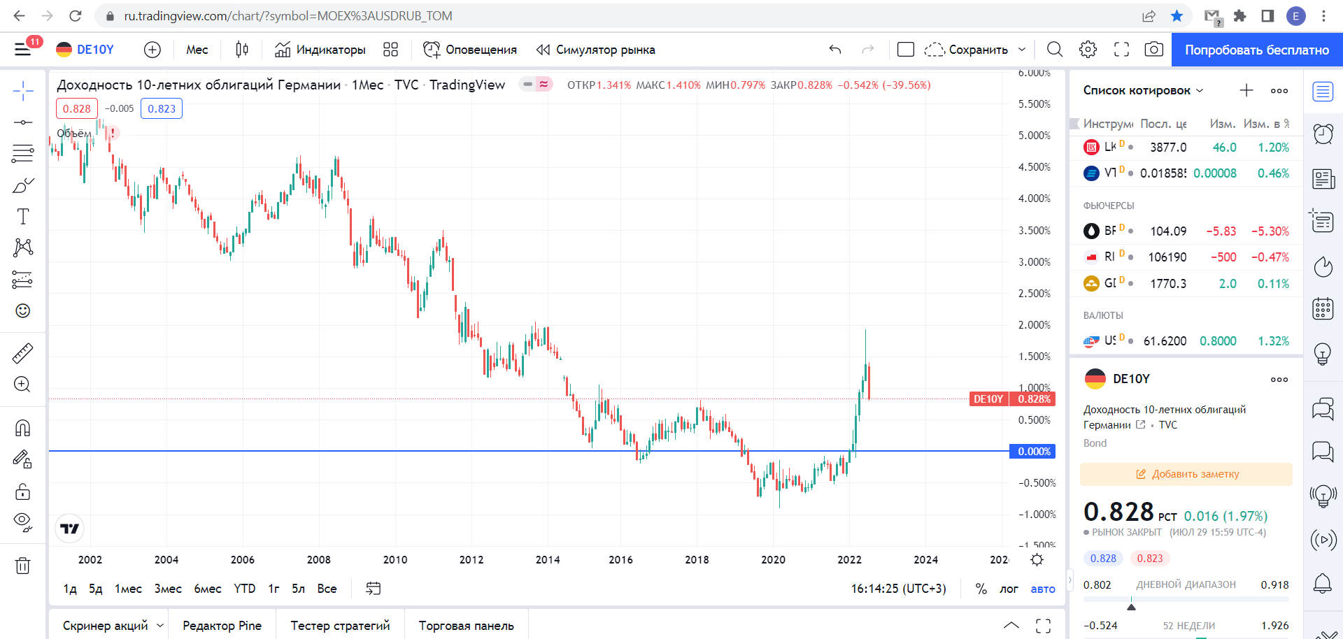Open the chart patterns tool

point(23,247)
